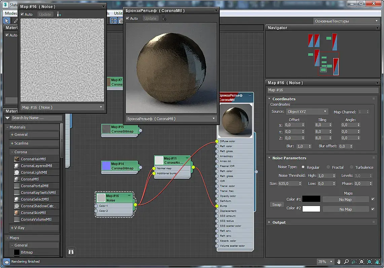The image size is (384, 268).
Task: Open the Source Object XYZ dropdown
Action: (307, 112)
